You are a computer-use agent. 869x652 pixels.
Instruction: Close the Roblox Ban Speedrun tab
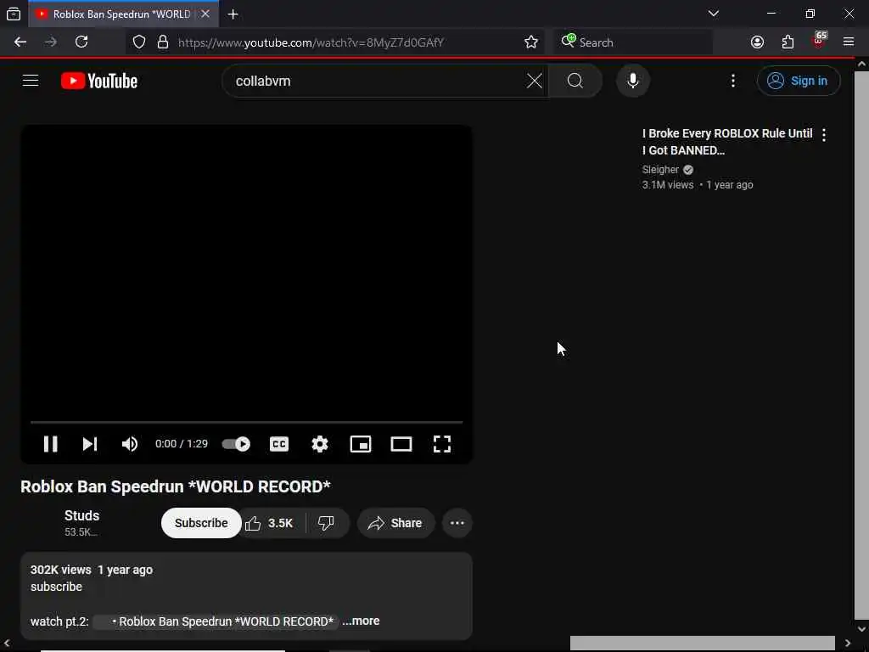click(x=205, y=14)
